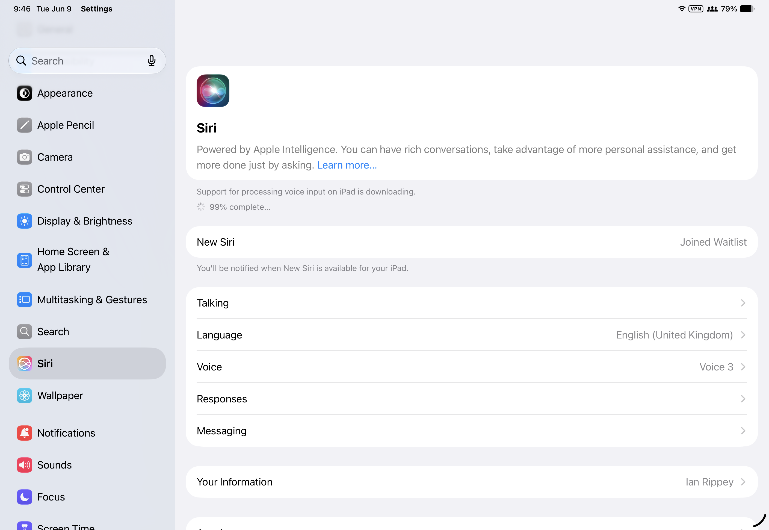Tap the VPN status indicator
The height and width of the screenshot is (530, 769).
point(696,9)
